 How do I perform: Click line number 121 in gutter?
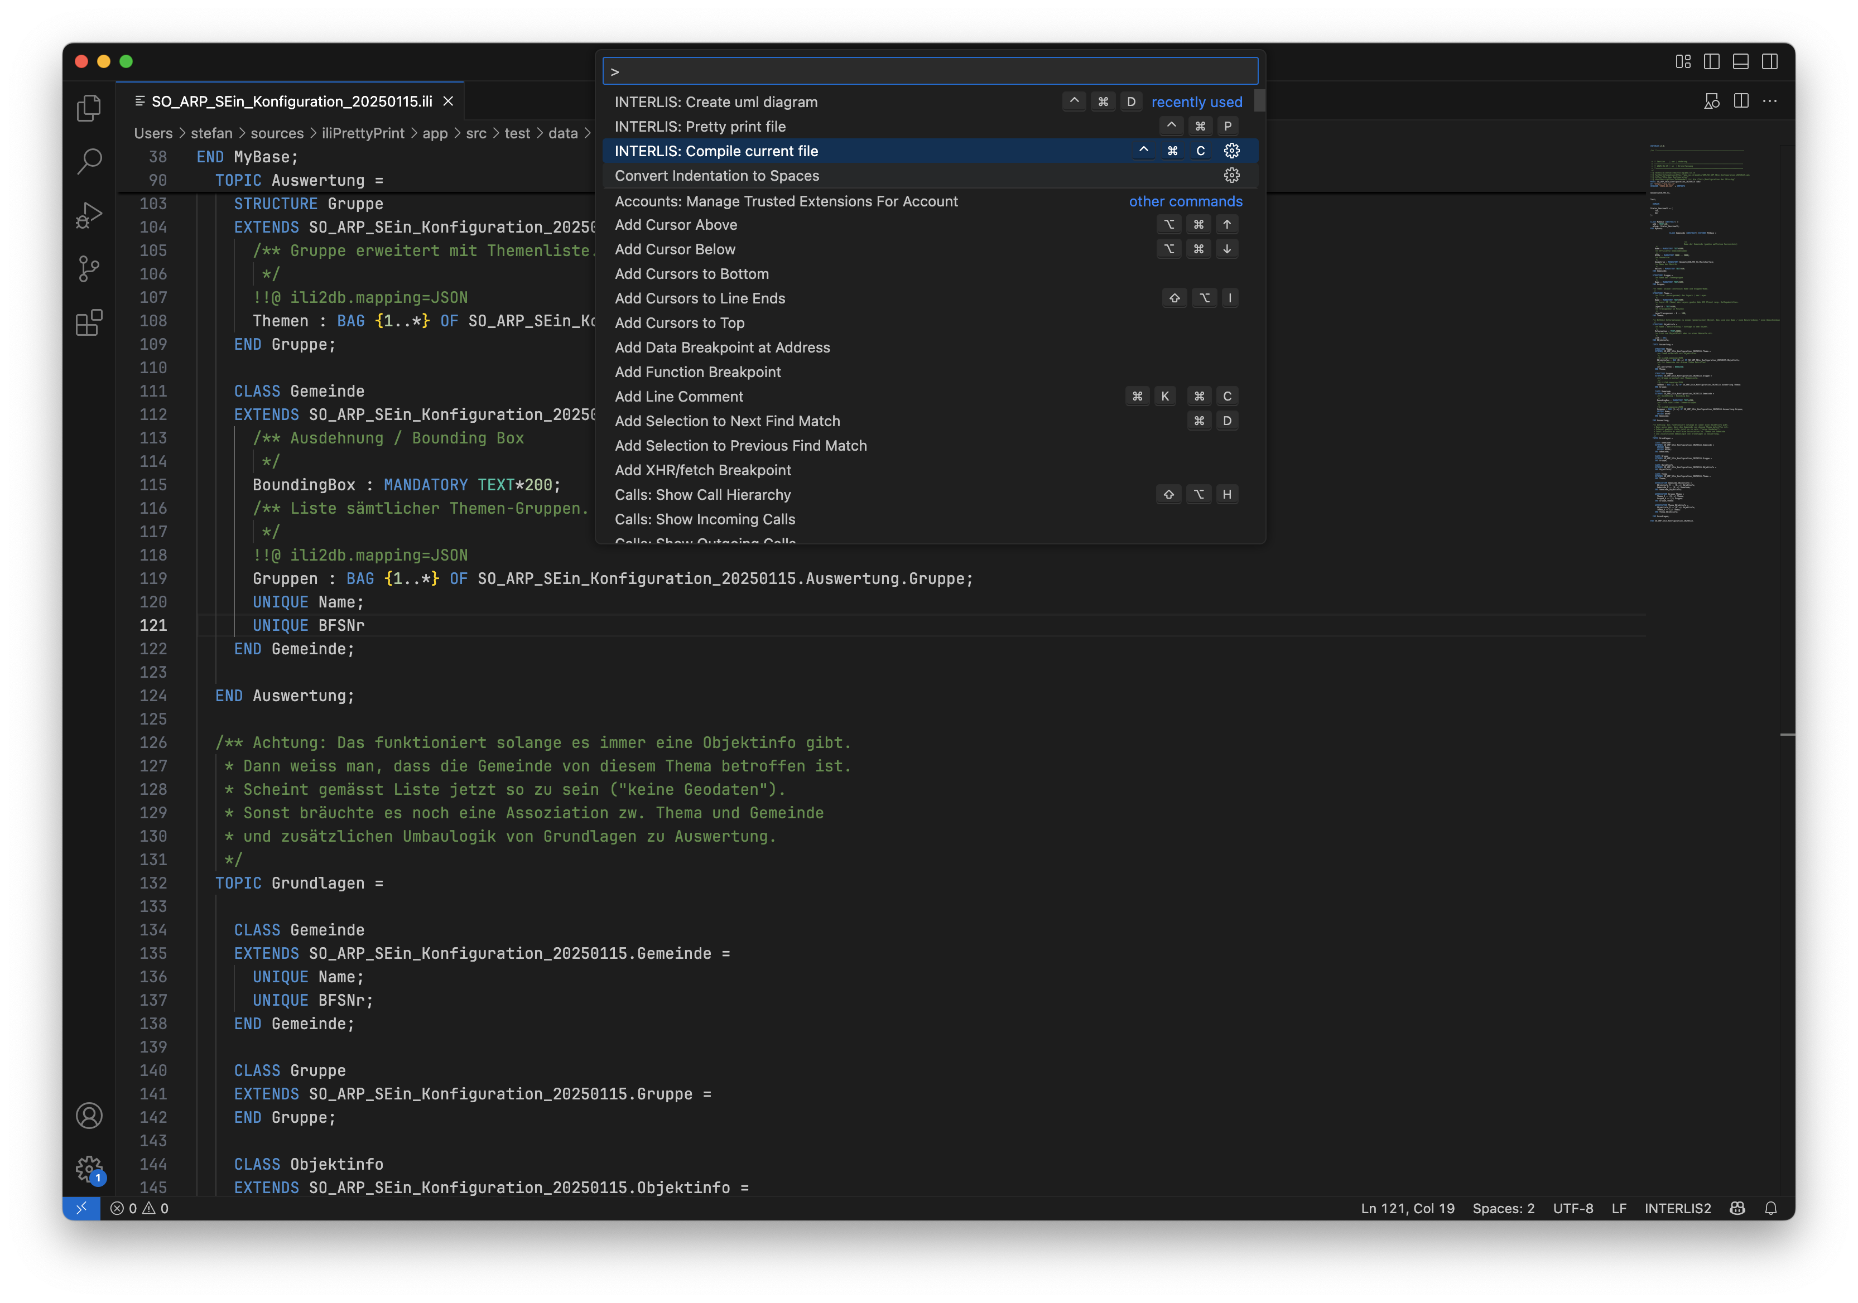point(153,625)
